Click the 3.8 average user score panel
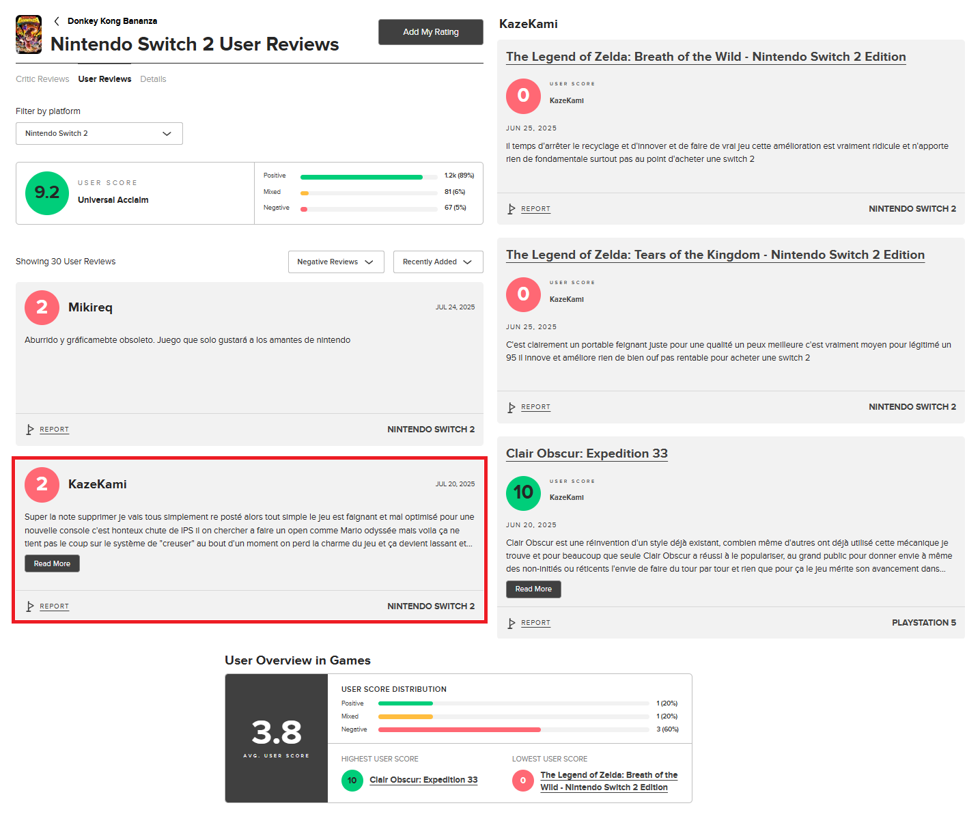 coord(277,738)
